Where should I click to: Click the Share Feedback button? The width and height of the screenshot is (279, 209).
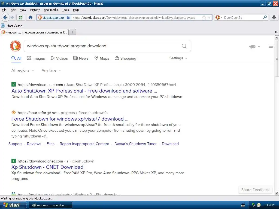point(255,190)
